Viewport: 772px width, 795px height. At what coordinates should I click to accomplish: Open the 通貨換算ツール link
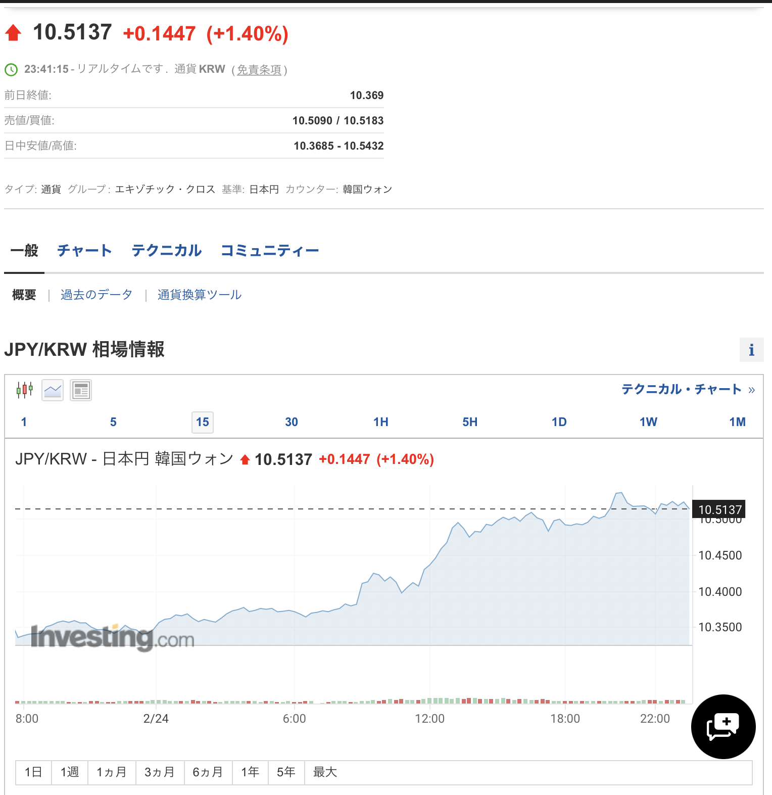pyautogui.click(x=200, y=295)
